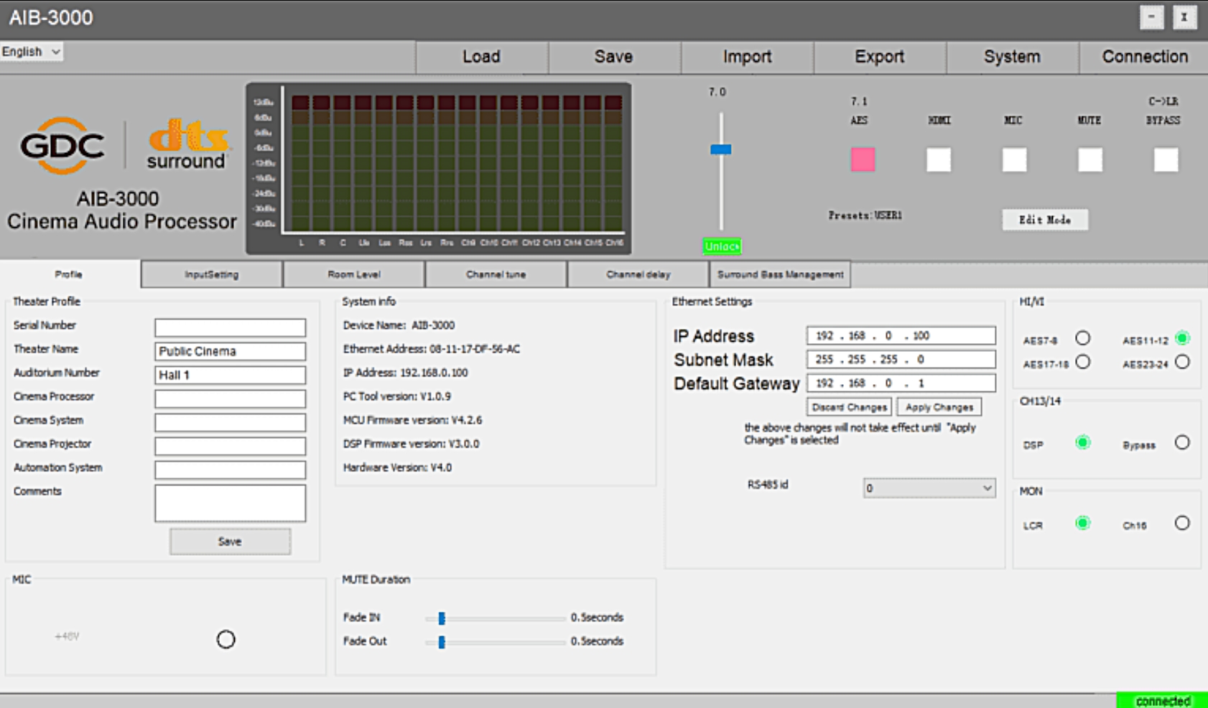Image resolution: width=1208 pixels, height=708 pixels.
Task: Open the Connection menu
Action: tap(1144, 57)
